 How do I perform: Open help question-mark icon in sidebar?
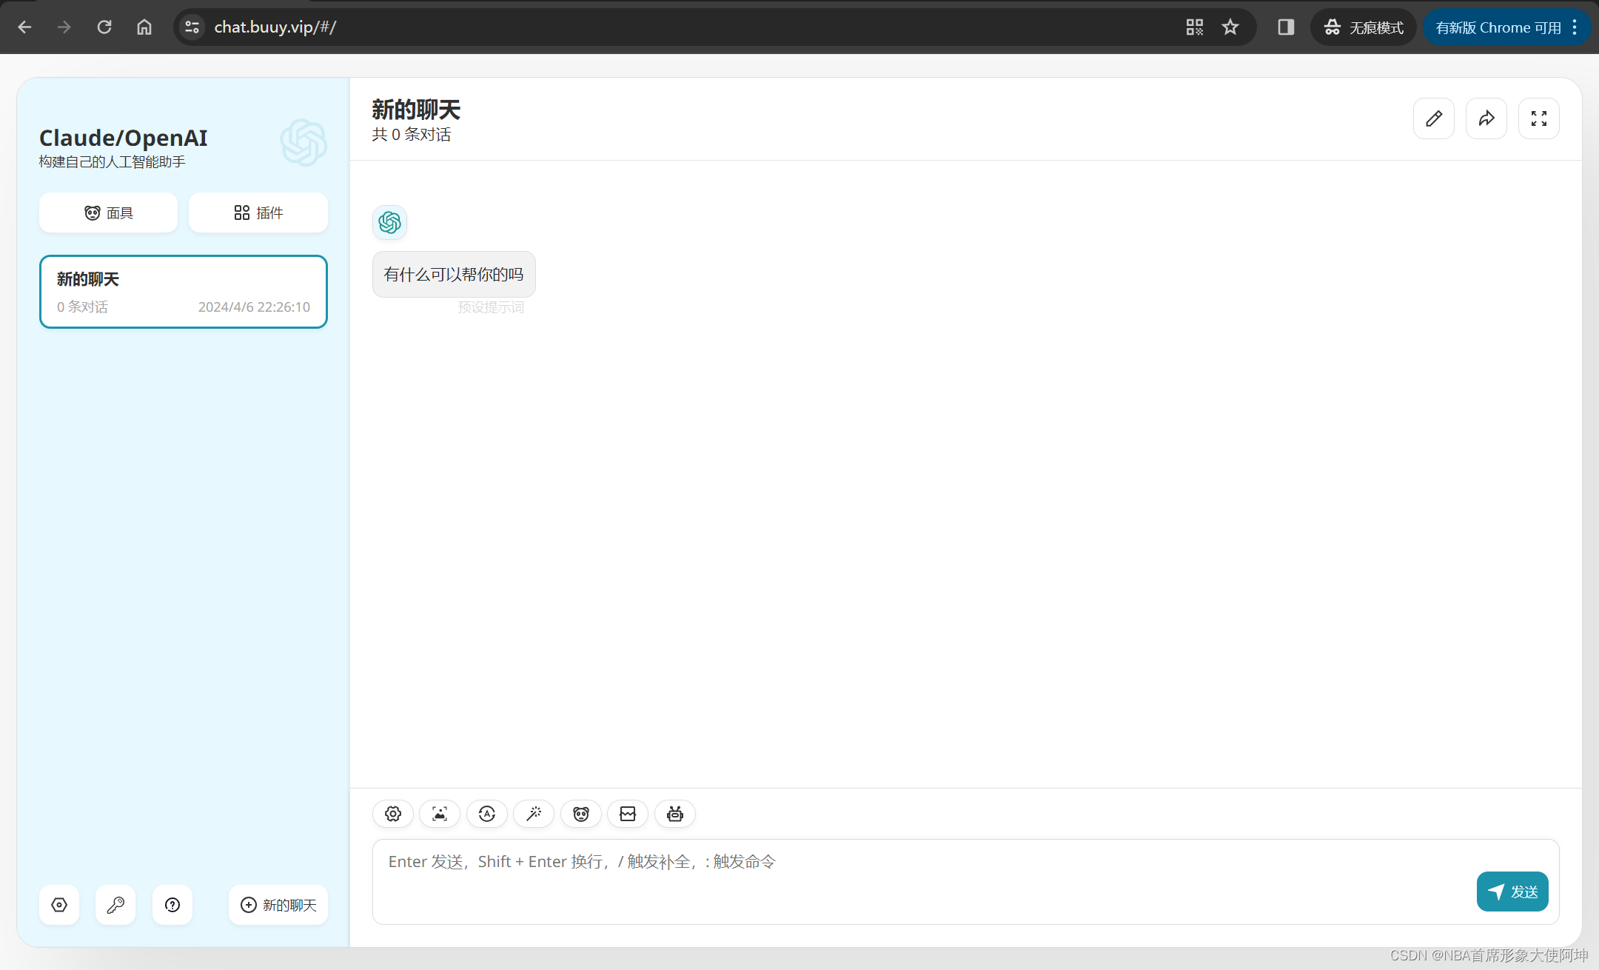click(x=172, y=905)
